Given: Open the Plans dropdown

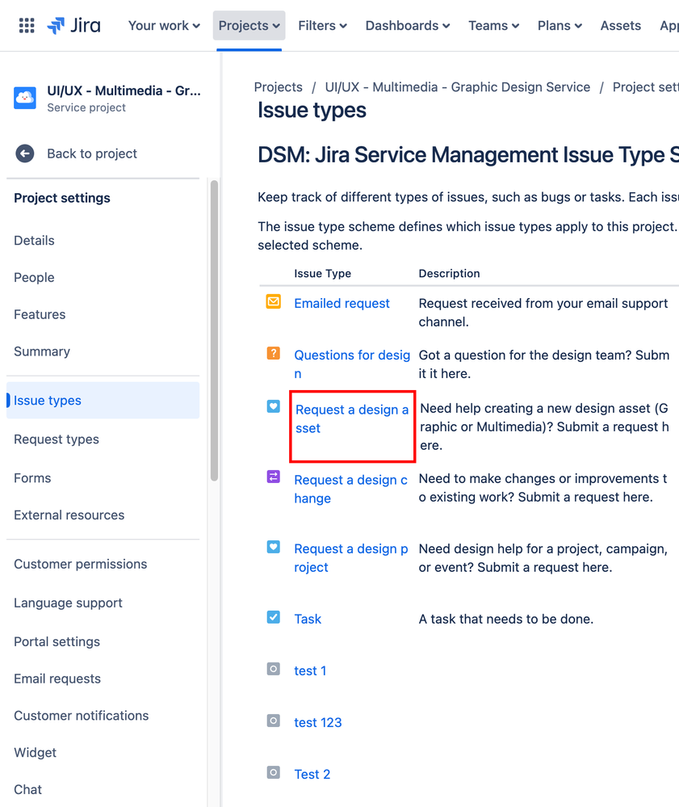Looking at the screenshot, I should (x=560, y=25).
